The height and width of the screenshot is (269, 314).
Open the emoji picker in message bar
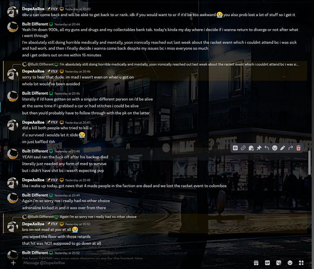[x=290, y=263]
